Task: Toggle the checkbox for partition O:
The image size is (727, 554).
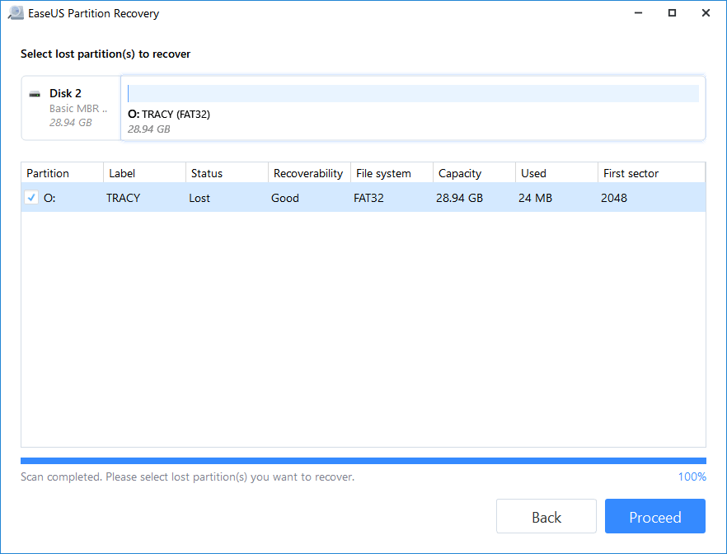Action: click(x=30, y=198)
